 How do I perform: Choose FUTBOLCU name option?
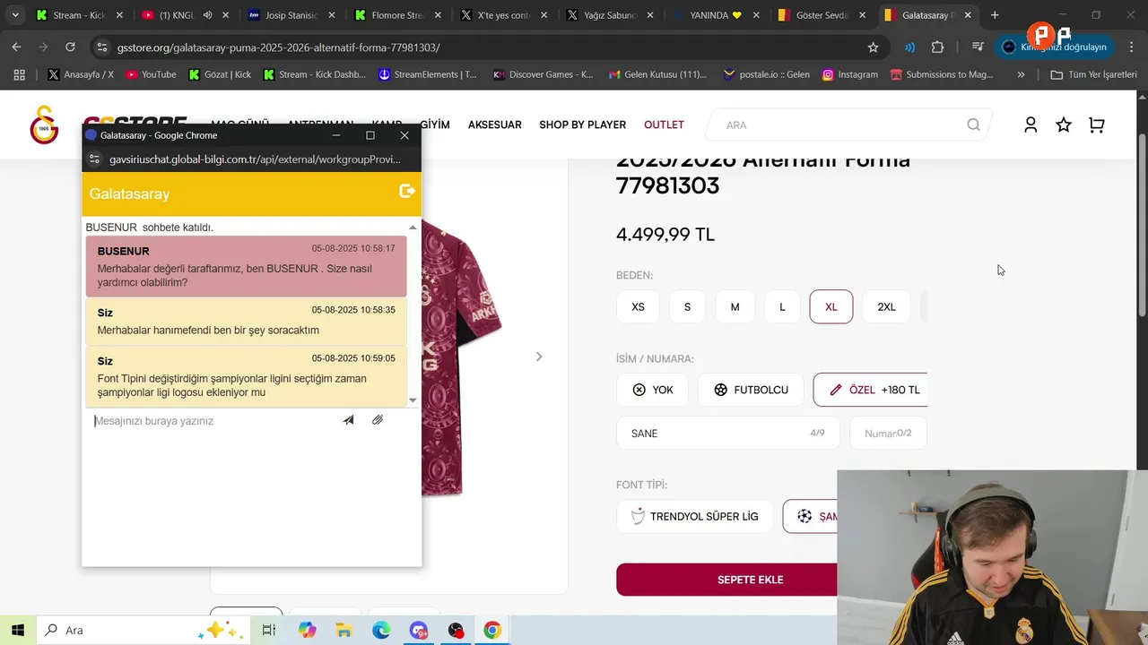click(751, 390)
